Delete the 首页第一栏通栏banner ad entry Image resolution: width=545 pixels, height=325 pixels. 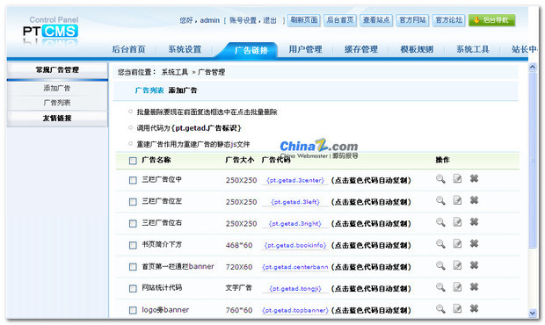(x=474, y=265)
